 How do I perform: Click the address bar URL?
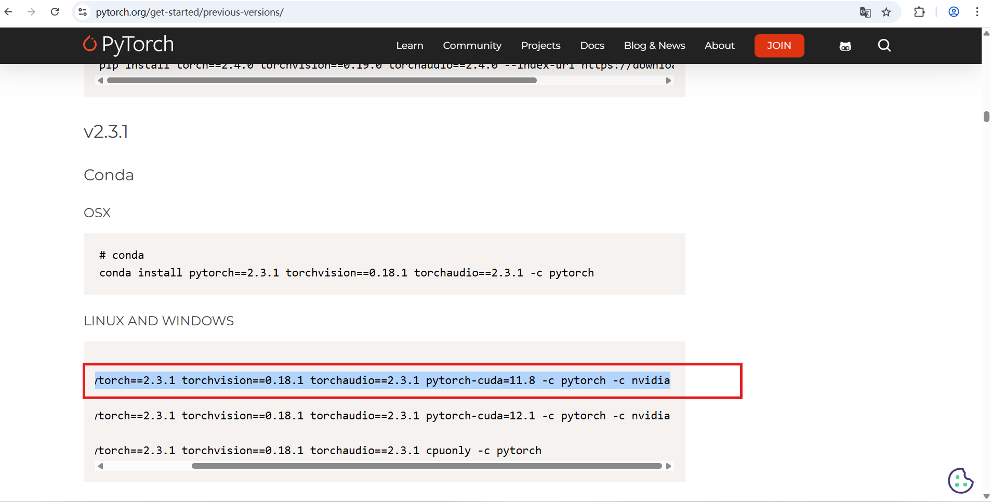click(x=190, y=12)
